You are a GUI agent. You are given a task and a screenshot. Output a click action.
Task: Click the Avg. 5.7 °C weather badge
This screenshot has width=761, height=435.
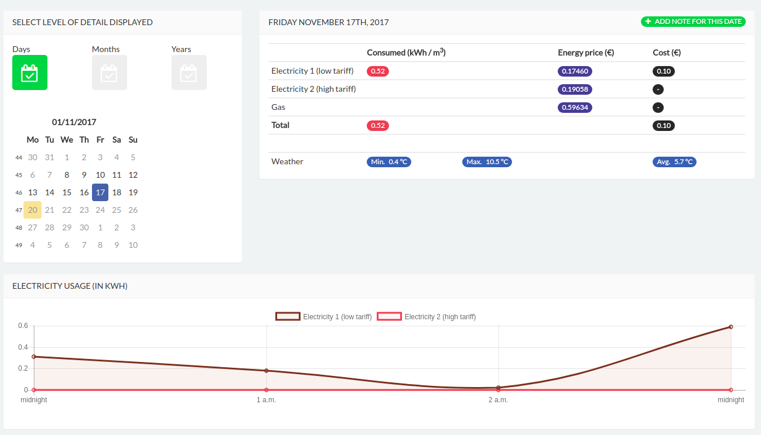click(x=674, y=162)
